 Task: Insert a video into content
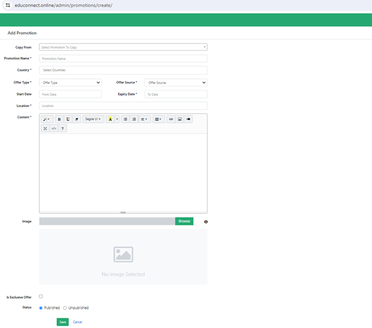tap(188, 119)
